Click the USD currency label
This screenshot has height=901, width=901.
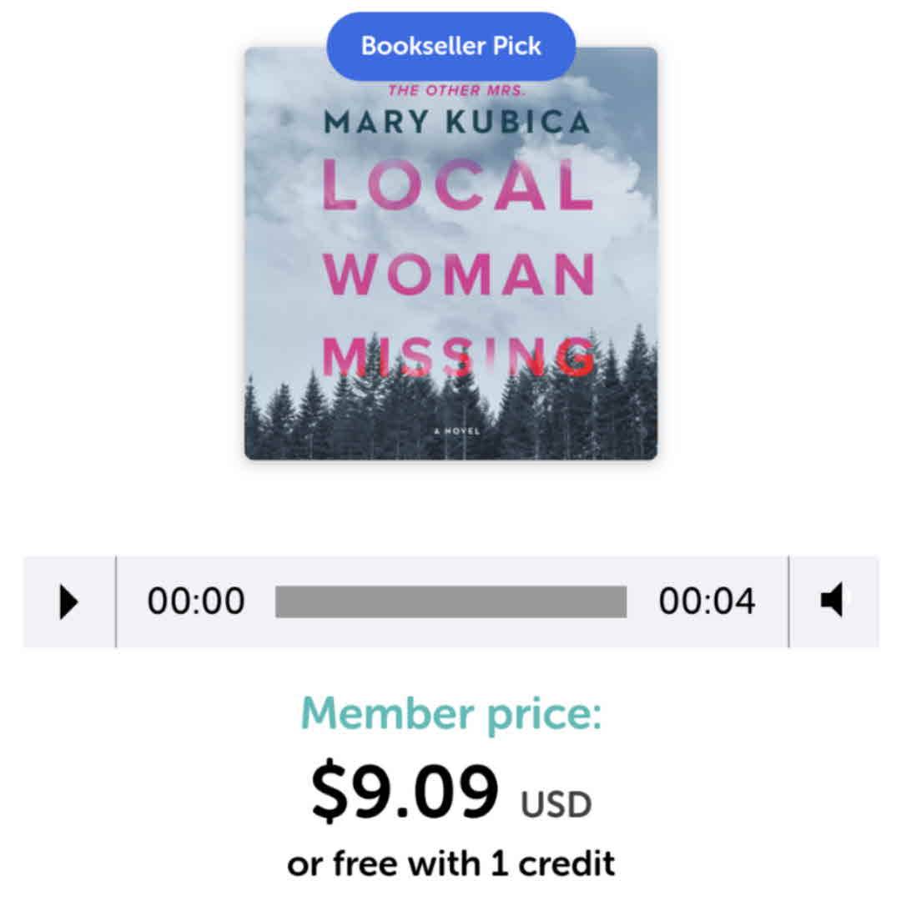pos(556,804)
